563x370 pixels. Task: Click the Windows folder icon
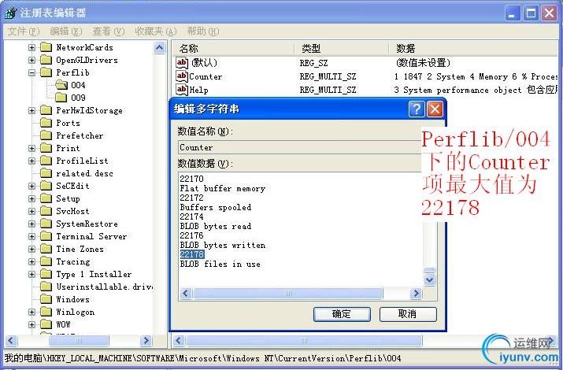46,299
